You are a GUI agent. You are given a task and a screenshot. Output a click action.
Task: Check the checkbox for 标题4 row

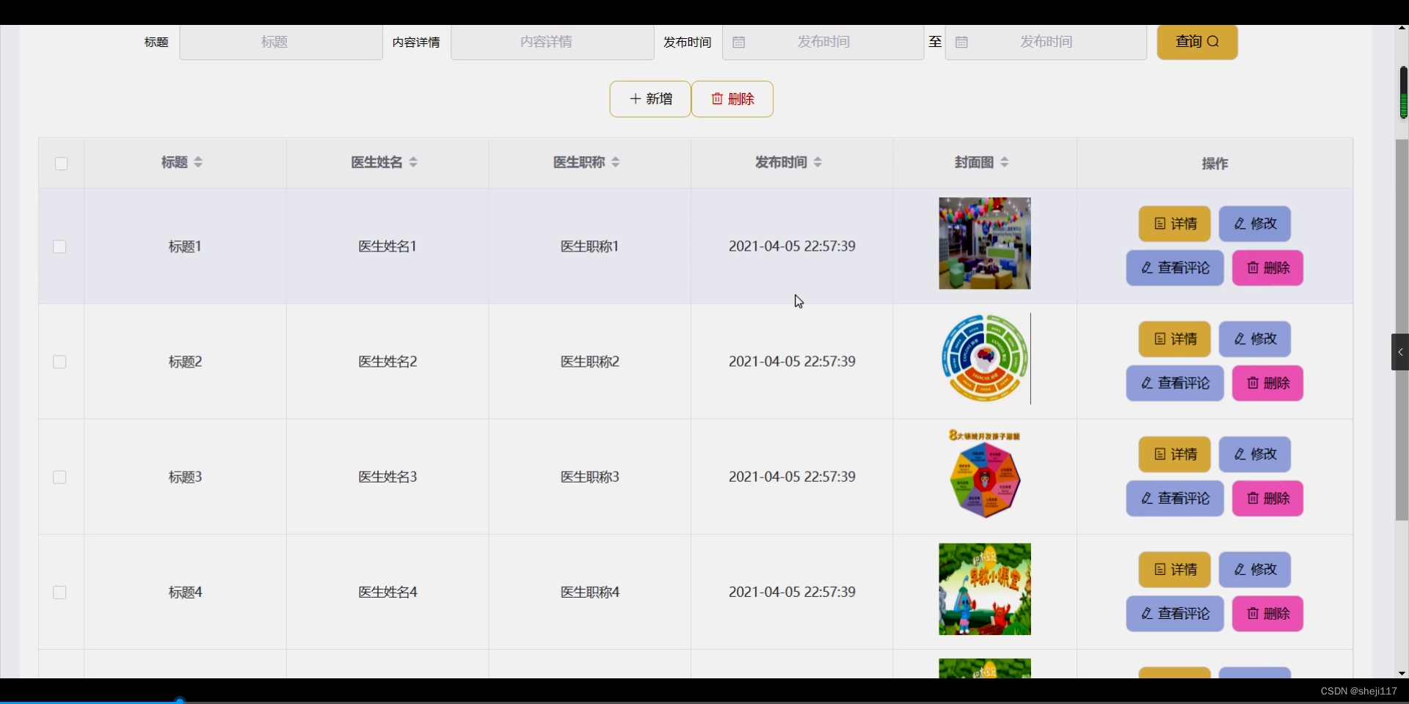click(59, 592)
